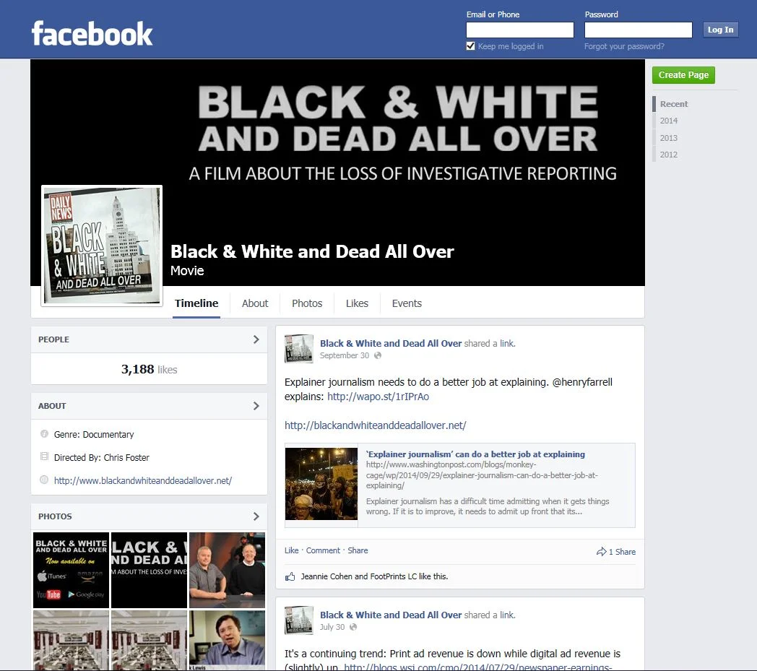Viewport: 757px width, 671px height.
Task: Click the green Create Page button
Action: pyautogui.click(x=683, y=75)
